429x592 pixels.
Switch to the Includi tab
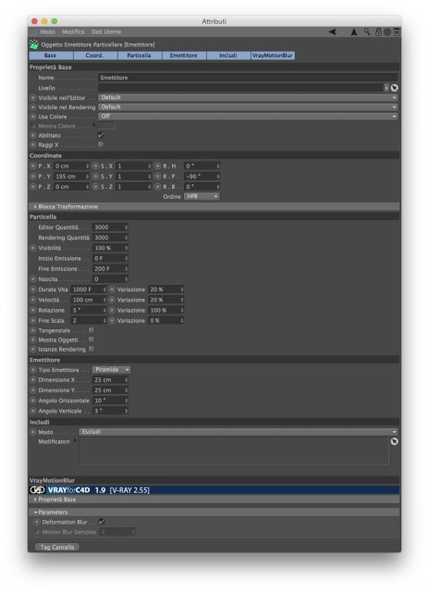228,55
